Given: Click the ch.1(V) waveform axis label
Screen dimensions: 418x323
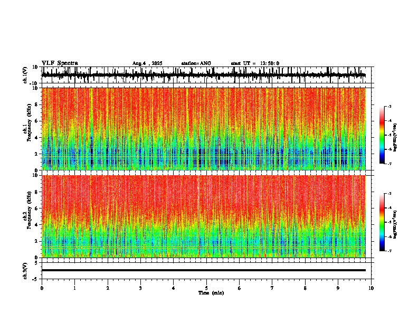Looking at the screenshot, I should tap(25, 75).
